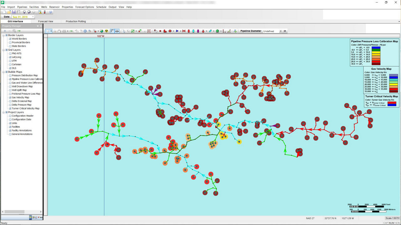Screen dimensions: 401x225
Task: Click the blue info circle icon
Action: point(85,31)
